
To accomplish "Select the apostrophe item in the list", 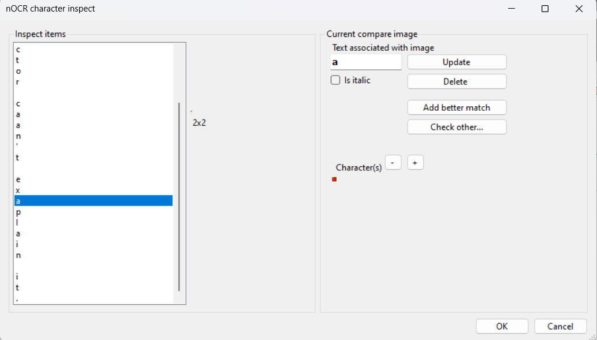I will 94,147.
